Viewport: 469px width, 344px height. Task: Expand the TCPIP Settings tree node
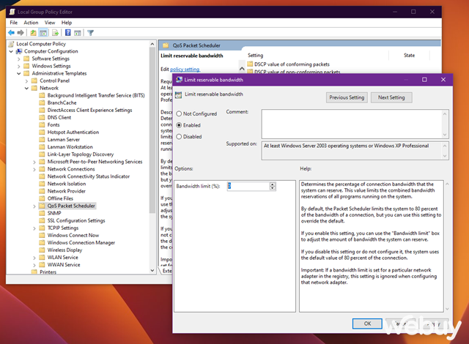(x=34, y=228)
